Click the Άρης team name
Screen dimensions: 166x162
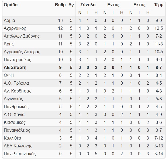(x=9, y=44)
